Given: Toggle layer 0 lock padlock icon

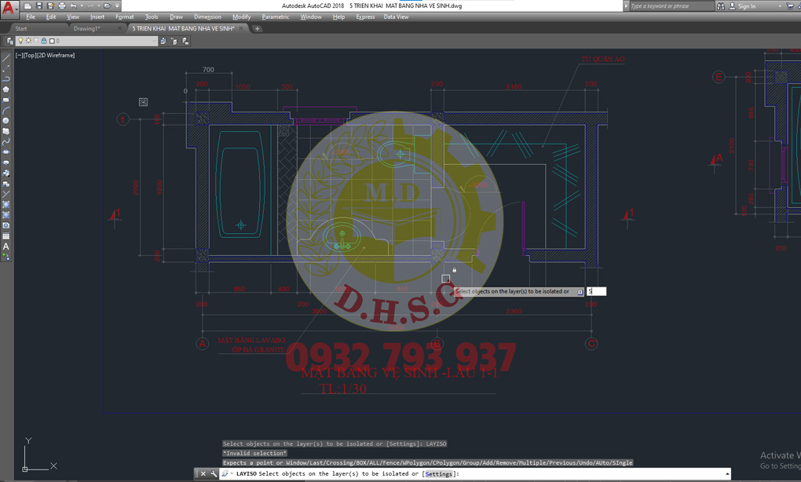Looking at the screenshot, I should 44,41.
